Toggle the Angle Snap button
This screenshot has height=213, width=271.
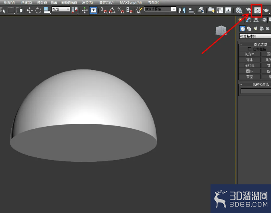coord(112,10)
